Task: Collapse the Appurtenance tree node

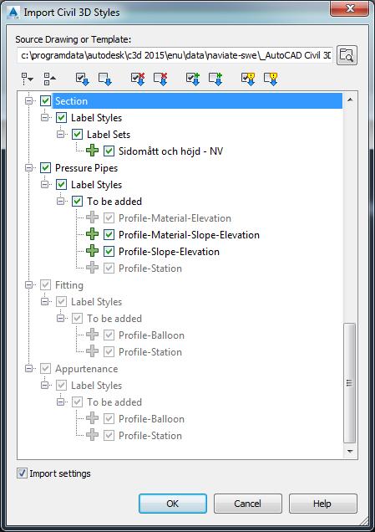Action: [x=29, y=368]
